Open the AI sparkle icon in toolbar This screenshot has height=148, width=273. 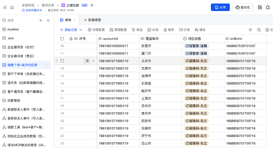click(x=250, y=30)
